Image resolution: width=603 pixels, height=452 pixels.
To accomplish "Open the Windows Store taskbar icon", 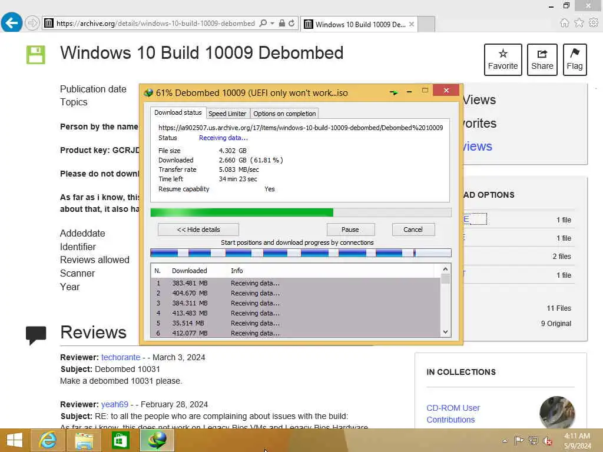I will pyautogui.click(x=120, y=440).
